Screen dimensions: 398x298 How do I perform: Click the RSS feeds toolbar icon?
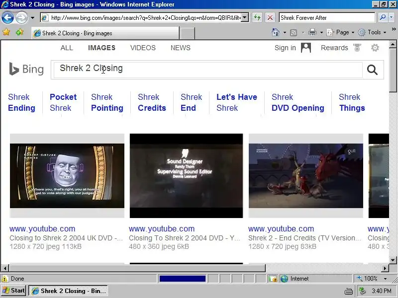click(294, 32)
